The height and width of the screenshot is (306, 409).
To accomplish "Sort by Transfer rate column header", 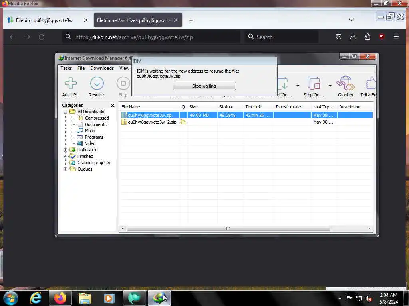I will coord(292,107).
